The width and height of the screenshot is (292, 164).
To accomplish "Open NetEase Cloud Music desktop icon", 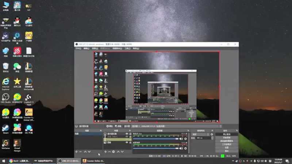I will pyautogui.click(x=17, y=52).
